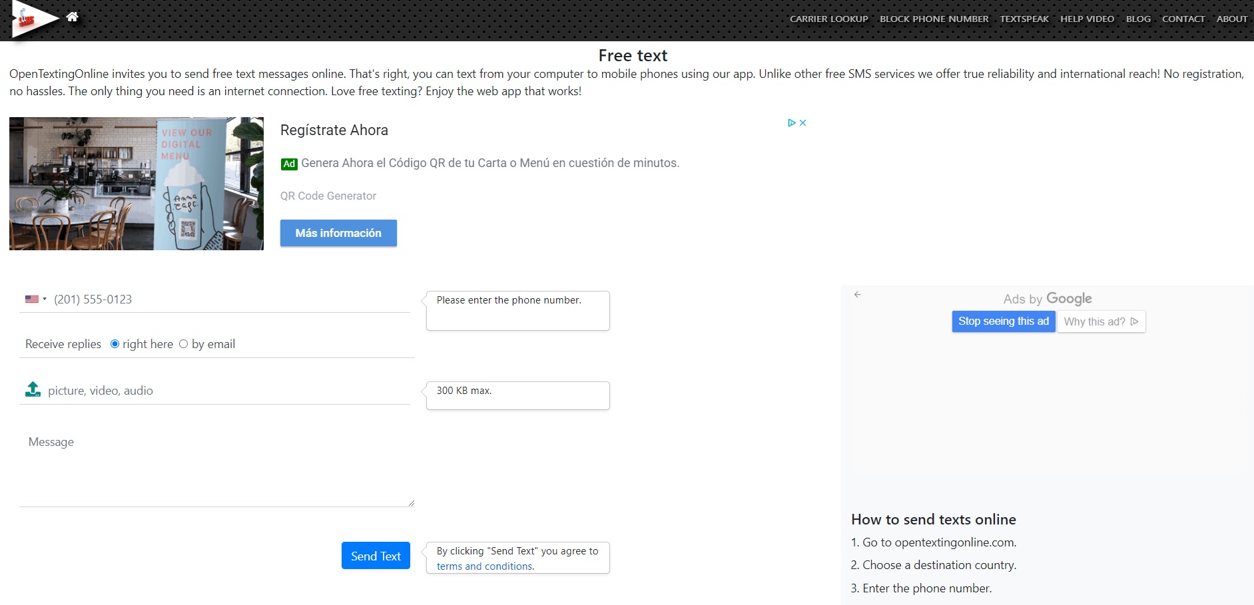
Task: Expand the country code dropdown arrow
Action: (x=45, y=300)
